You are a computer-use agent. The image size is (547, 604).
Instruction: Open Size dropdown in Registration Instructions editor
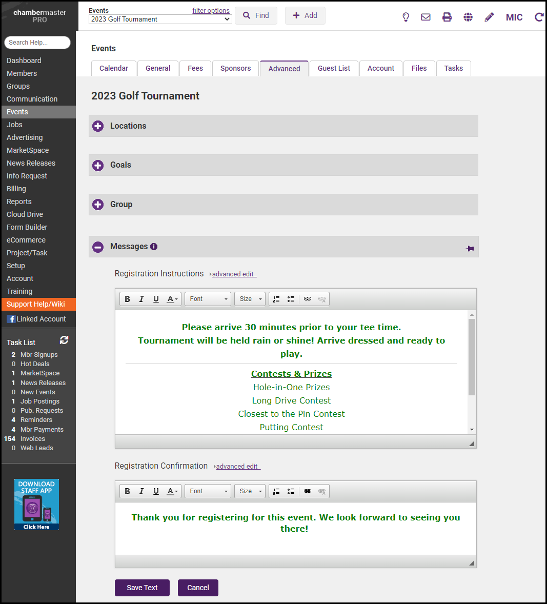(250, 299)
